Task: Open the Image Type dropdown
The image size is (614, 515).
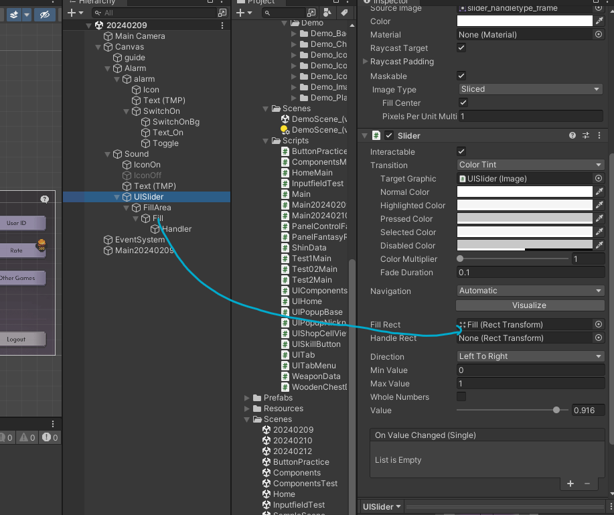Action: [530, 89]
